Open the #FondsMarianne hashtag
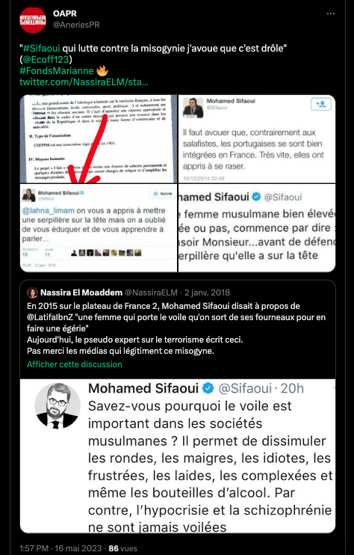Screen dimensions: 354x555 pos(57,71)
